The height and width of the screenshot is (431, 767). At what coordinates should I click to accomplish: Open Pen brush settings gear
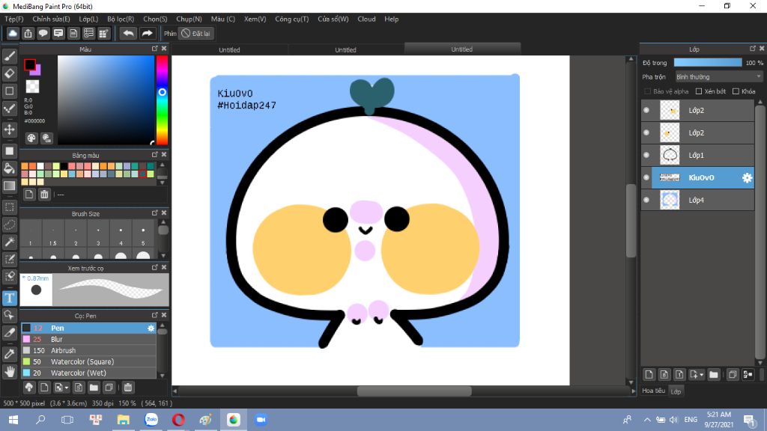(x=151, y=328)
